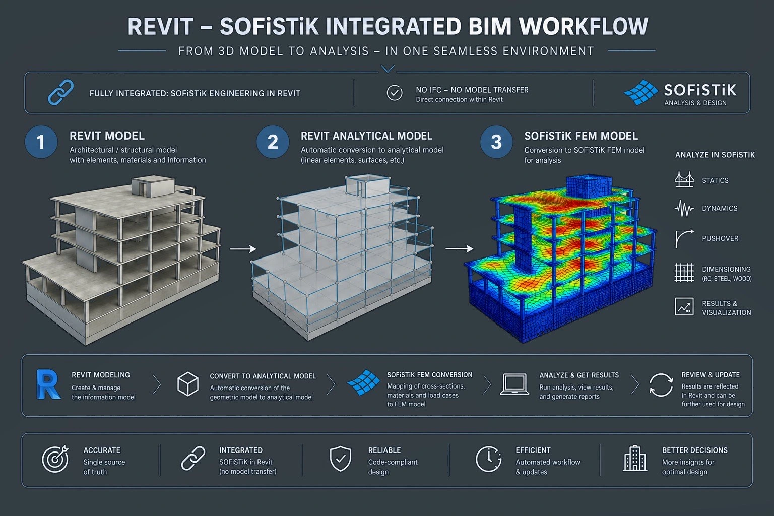Click the chain link icon beside SOFiSTiK in Revit
The width and height of the screenshot is (774, 516).
coord(193,459)
